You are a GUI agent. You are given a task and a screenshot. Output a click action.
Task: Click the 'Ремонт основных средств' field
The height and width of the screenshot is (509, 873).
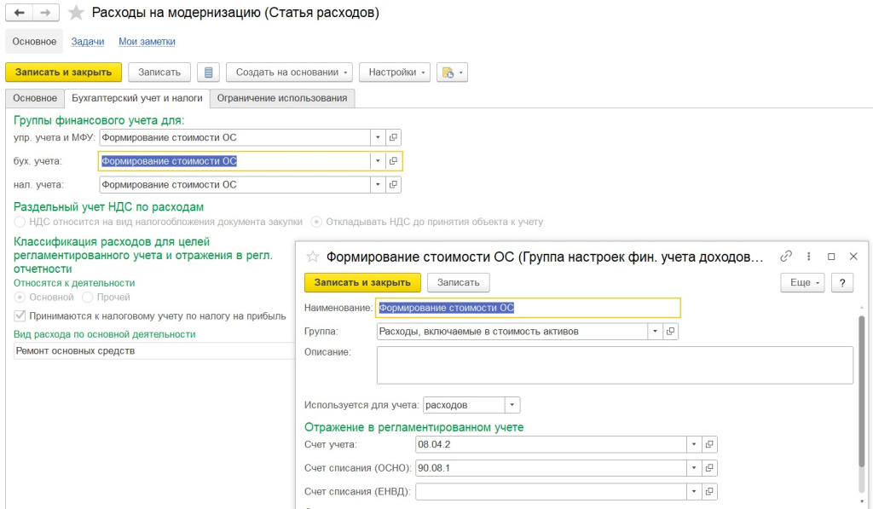[x=154, y=350]
